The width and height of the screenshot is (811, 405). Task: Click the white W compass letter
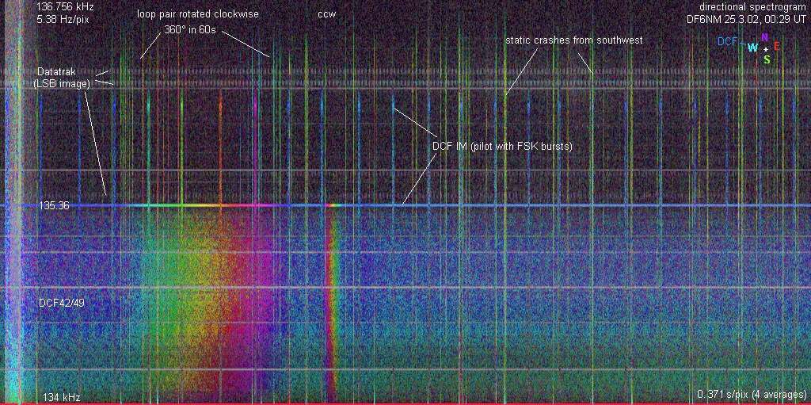point(752,48)
